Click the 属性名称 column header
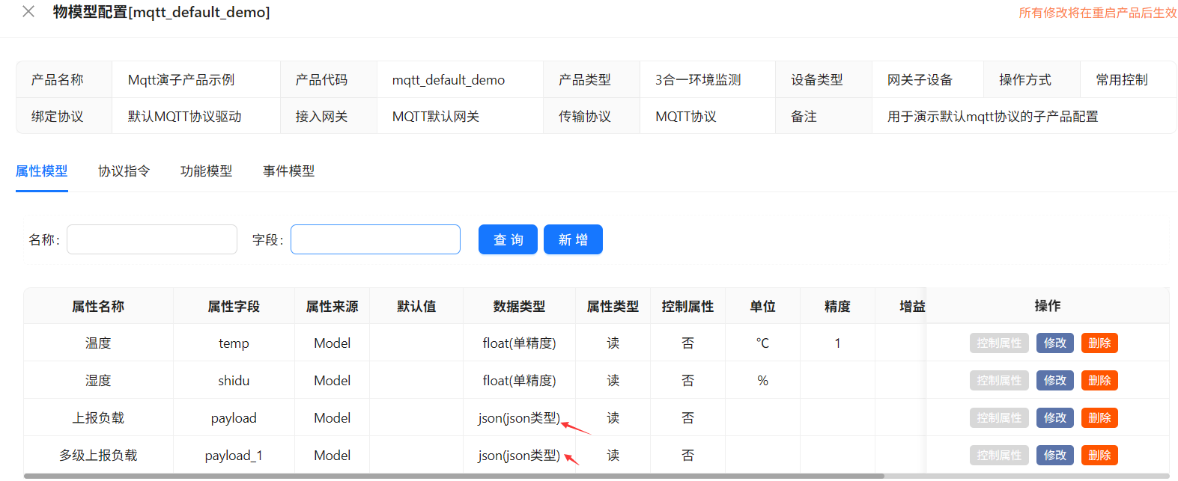1178x481 pixels. (98, 307)
